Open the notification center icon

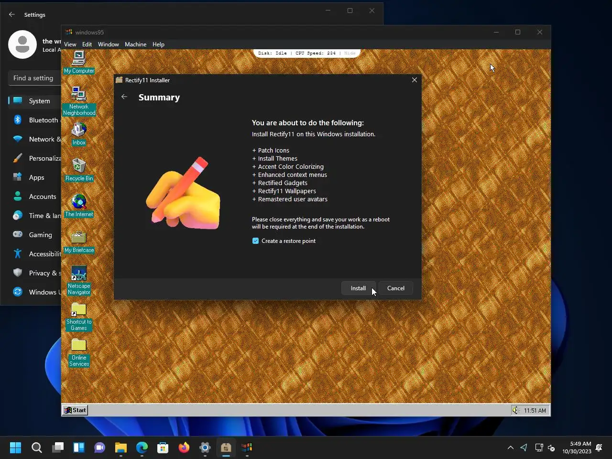point(599,448)
